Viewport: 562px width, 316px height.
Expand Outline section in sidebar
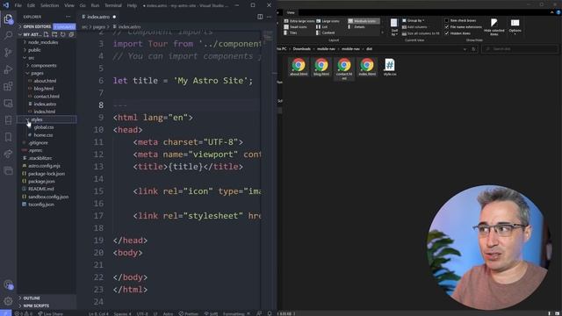tap(47, 298)
